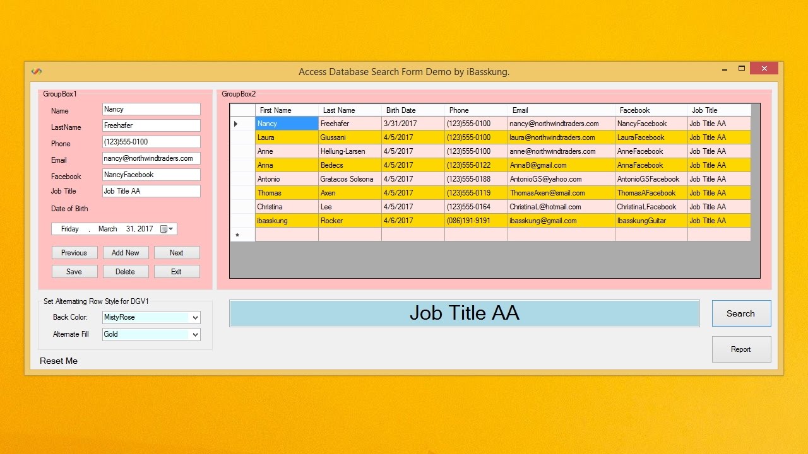Click the cell '(123)555-0122'

pos(476,165)
